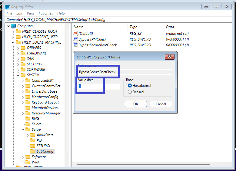Click the HardwareConfig folder icon
This screenshot has width=236, height=171.
[28, 97]
